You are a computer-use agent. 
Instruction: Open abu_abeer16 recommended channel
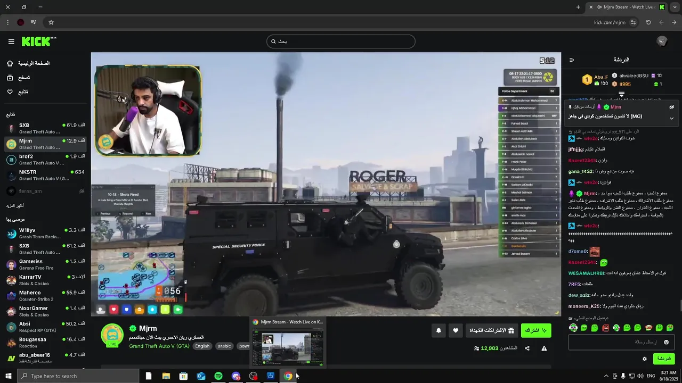pyautogui.click(x=45, y=357)
